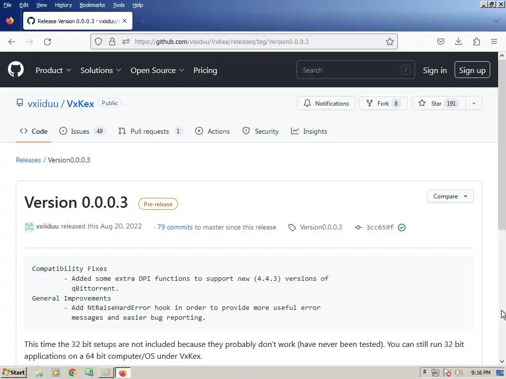Click the Start button

13,373
